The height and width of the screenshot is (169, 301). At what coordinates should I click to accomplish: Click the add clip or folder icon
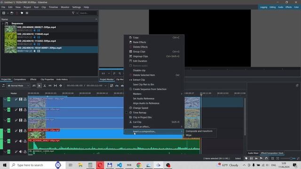click(4, 13)
